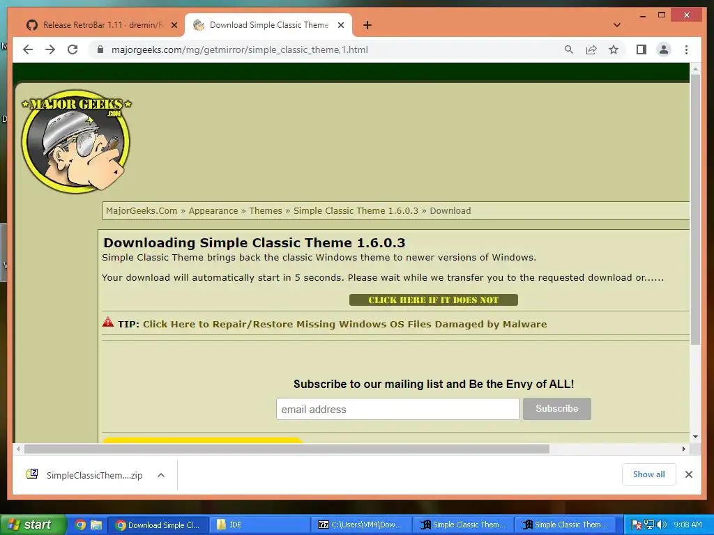
Task: Switch to the IDE taskbar window
Action: [x=260, y=525]
